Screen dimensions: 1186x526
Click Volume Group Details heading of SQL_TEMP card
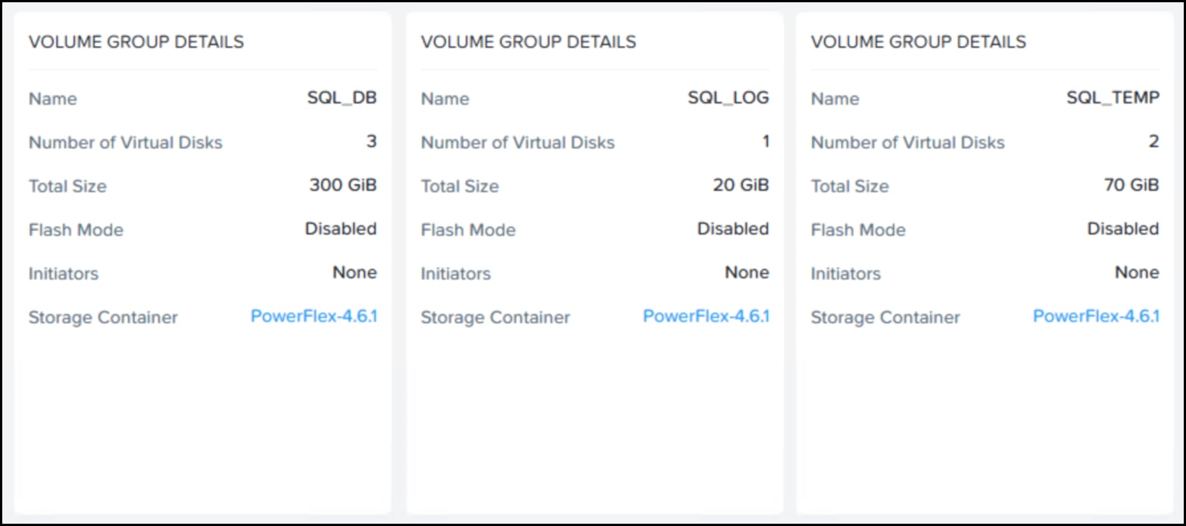click(x=919, y=42)
